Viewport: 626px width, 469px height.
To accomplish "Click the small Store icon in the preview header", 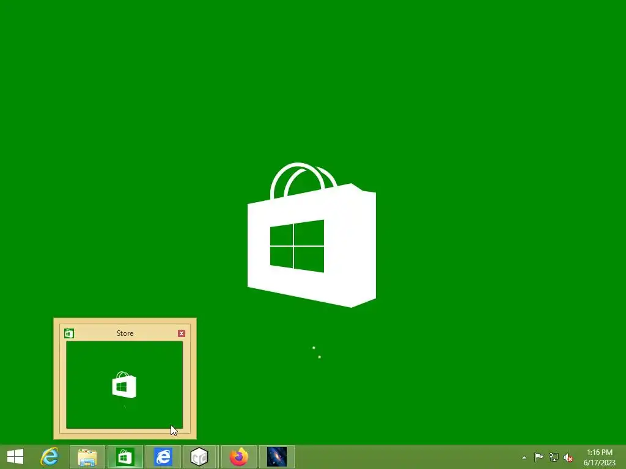I will tap(69, 333).
